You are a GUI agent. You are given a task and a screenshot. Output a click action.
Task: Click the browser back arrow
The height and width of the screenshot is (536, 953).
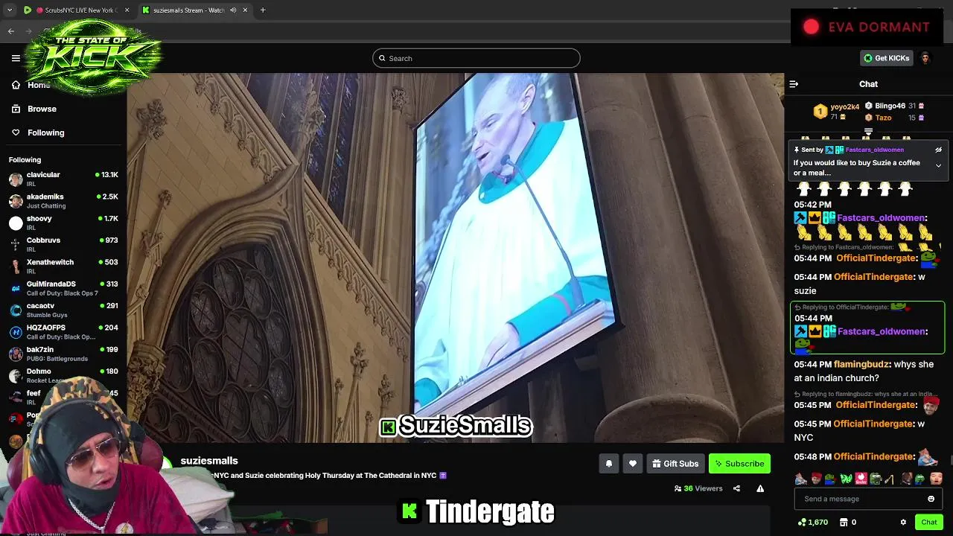click(11, 31)
